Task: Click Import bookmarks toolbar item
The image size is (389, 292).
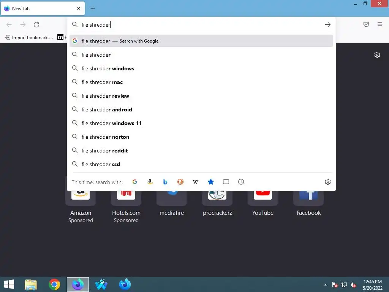Action: tap(29, 38)
